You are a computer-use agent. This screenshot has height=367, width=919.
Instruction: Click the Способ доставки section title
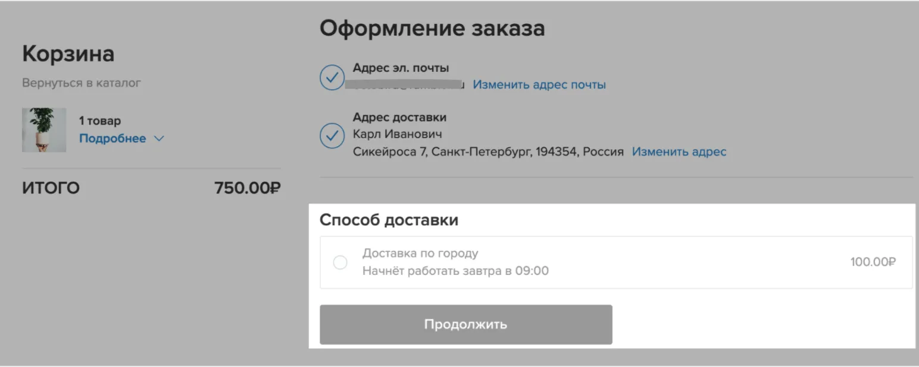tap(389, 220)
